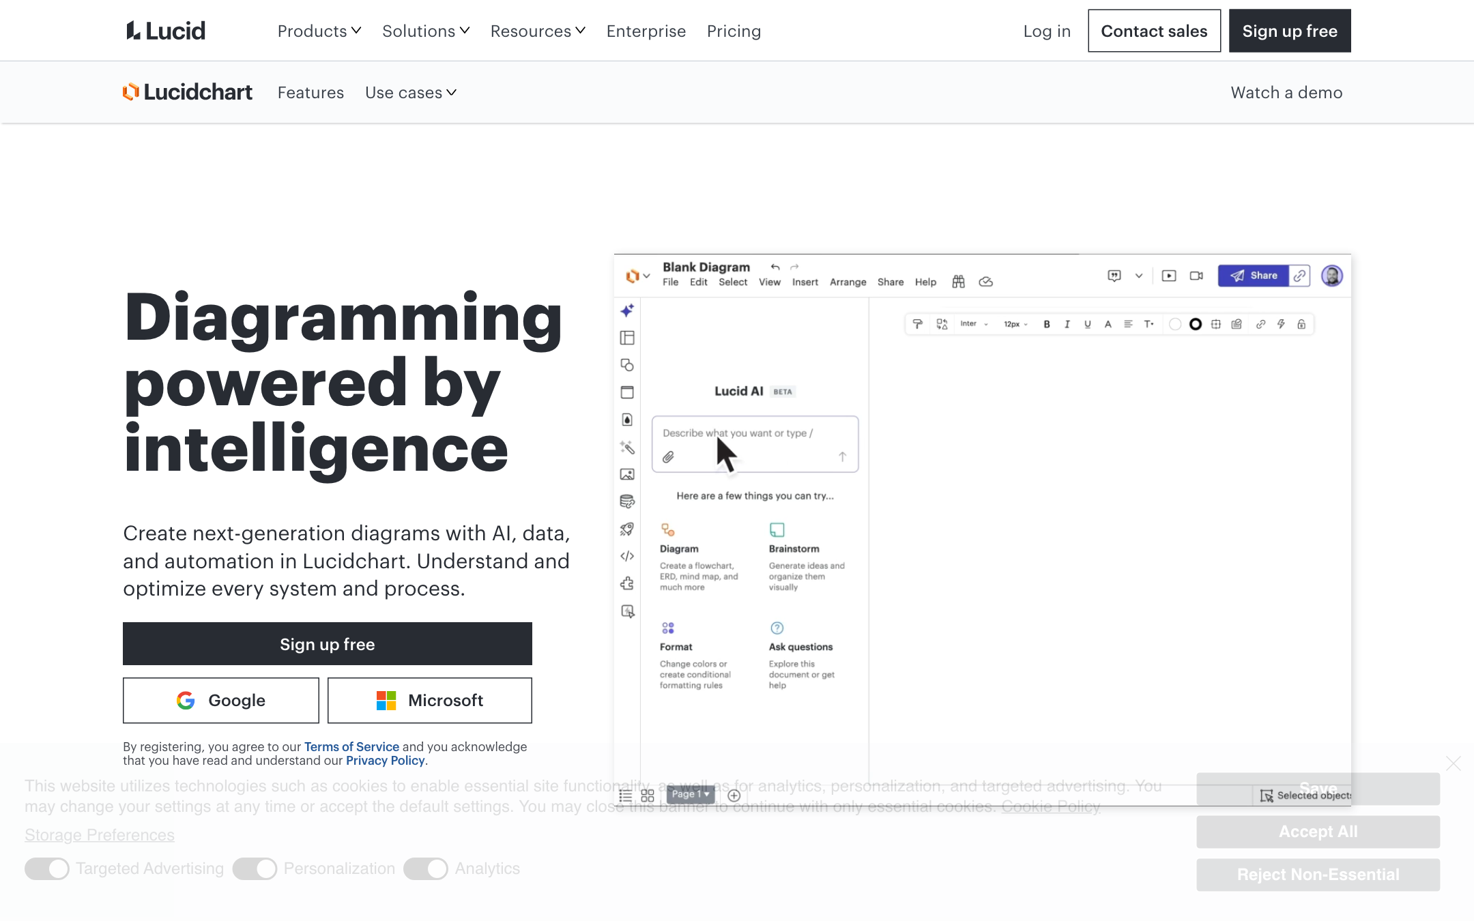Viewport: 1474px width, 921px height.
Task: Click the blue Share button
Action: point(1254,276)
